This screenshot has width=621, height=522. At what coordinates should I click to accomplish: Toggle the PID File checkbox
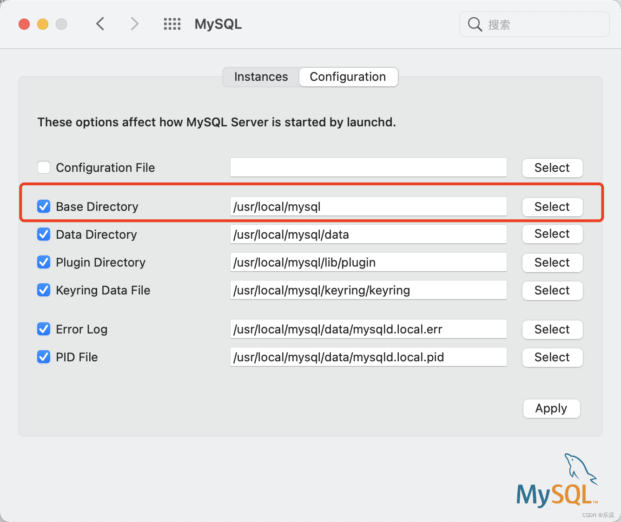[44, 357]
